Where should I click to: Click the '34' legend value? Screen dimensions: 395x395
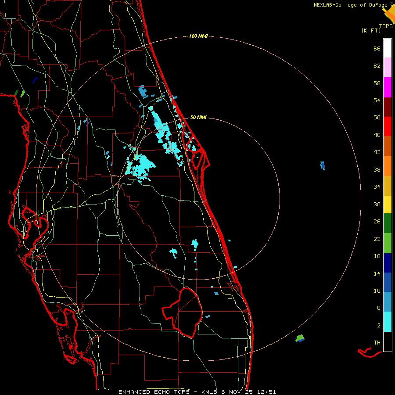[377, 187]
